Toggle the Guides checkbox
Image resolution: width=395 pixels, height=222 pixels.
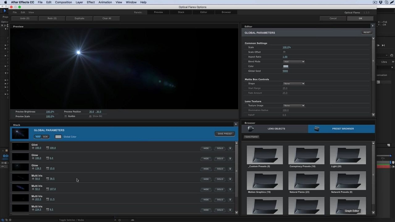[x=65, y=116]
